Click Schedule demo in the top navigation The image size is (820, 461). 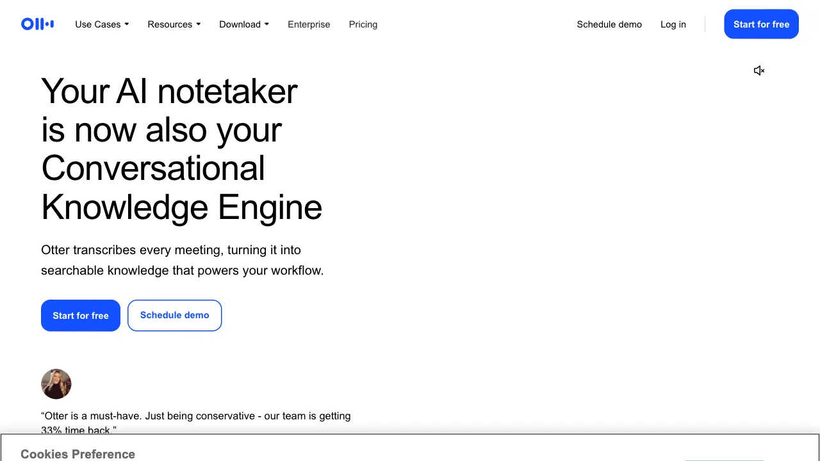click(609, 24)
